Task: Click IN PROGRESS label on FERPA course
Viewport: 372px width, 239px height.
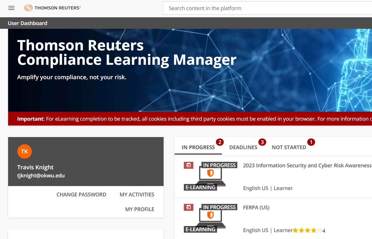Action: click(219, 207)
